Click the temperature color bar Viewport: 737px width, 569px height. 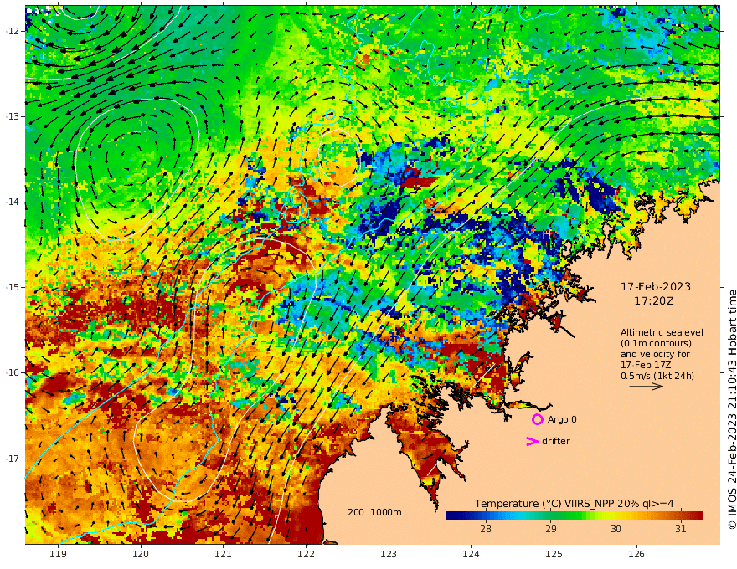tap(575, 516)
